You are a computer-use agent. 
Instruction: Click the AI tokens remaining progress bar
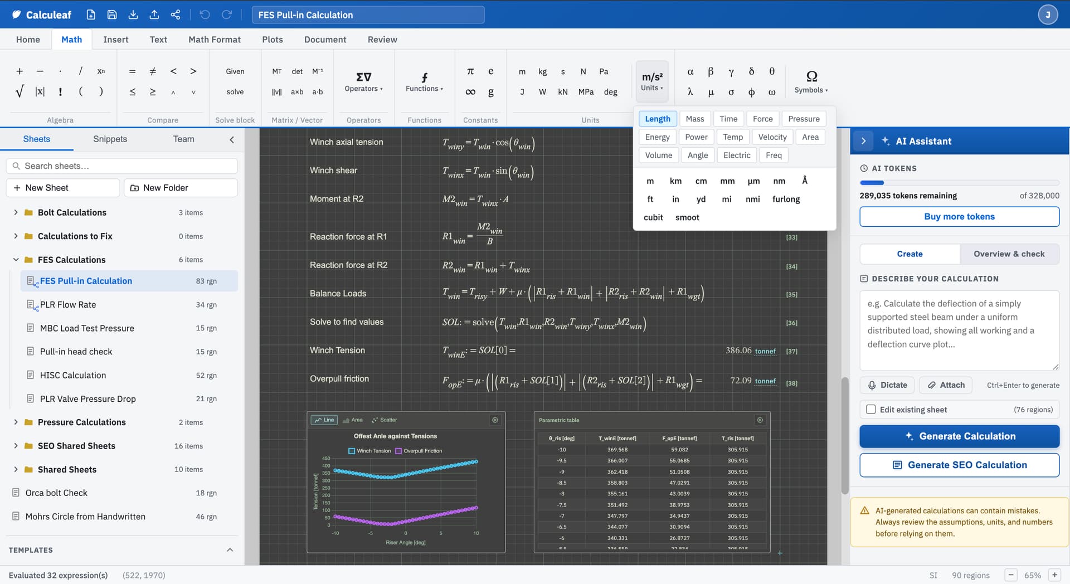pos(959,183)
